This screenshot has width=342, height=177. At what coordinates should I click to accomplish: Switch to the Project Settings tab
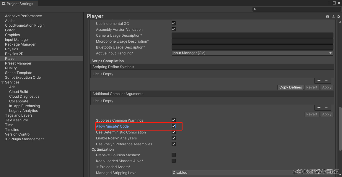(x=18, y=4)
